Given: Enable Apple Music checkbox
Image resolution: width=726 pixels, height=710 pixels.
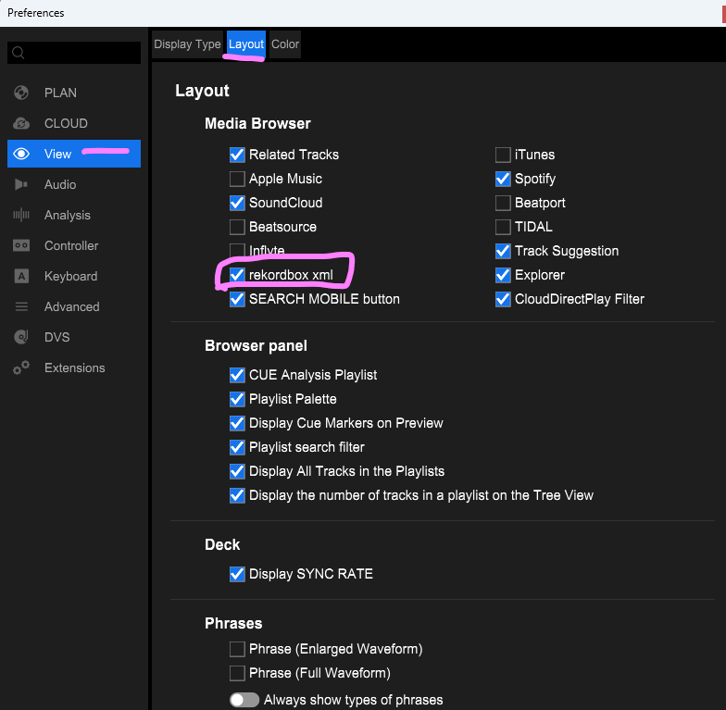Looking at the screenshot, I should pos(237,179).
